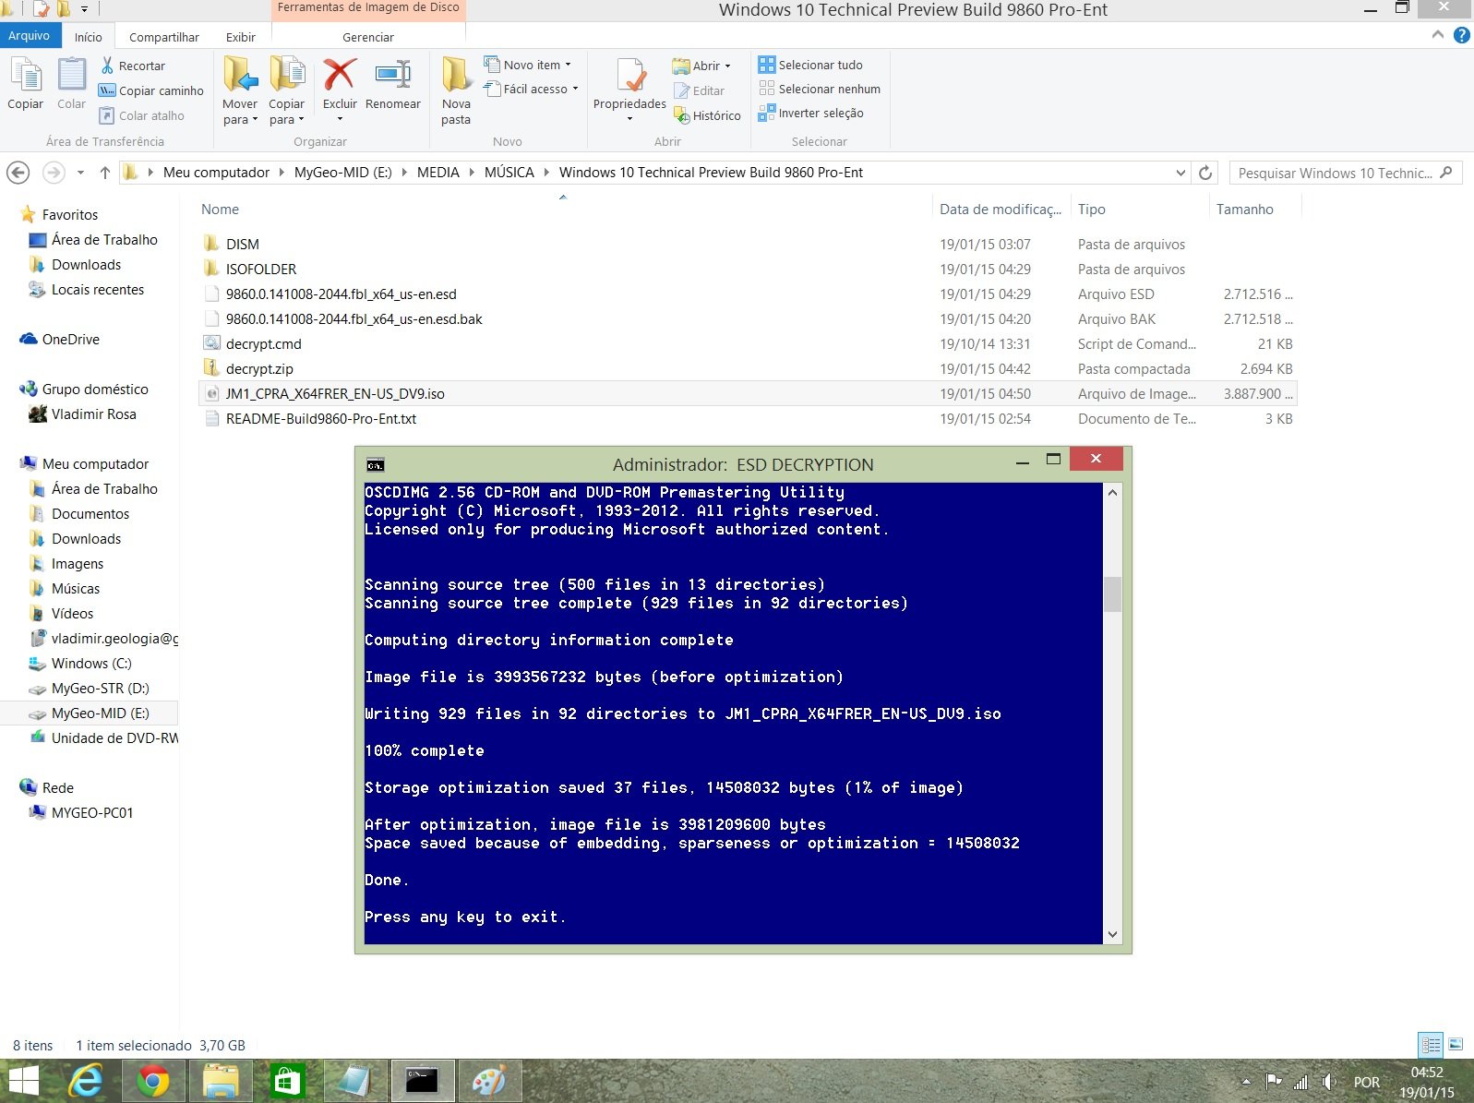
Task: Sort by the Tipo column header
Action: point(1092,210)
